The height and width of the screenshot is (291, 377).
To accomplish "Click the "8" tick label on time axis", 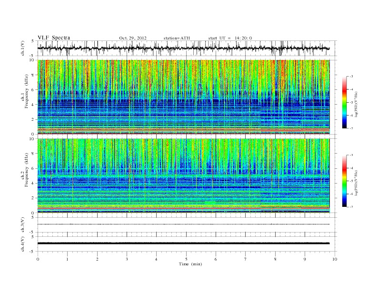I will coord(275,259).
